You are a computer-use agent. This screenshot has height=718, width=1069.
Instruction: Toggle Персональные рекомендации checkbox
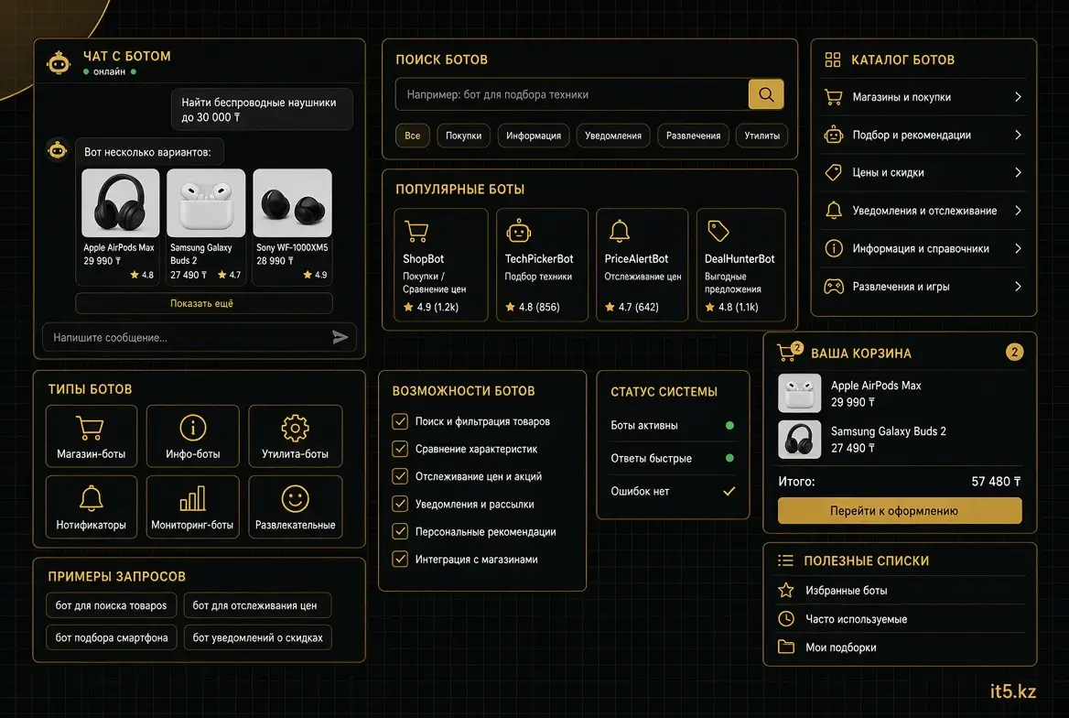point(400,532)
